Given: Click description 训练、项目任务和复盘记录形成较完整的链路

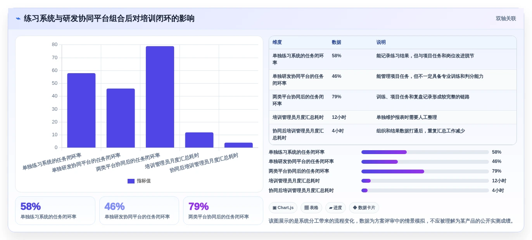Looking at the screenshot, I should [423, 97].
